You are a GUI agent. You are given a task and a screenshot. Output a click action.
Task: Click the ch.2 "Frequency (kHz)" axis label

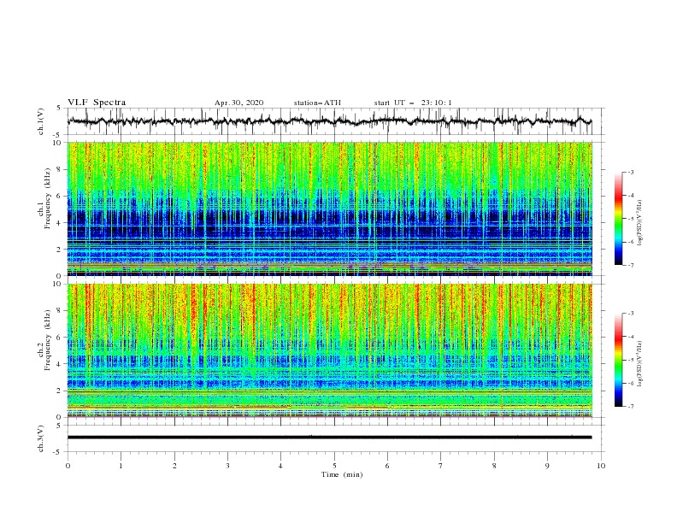tap(47, 340)
